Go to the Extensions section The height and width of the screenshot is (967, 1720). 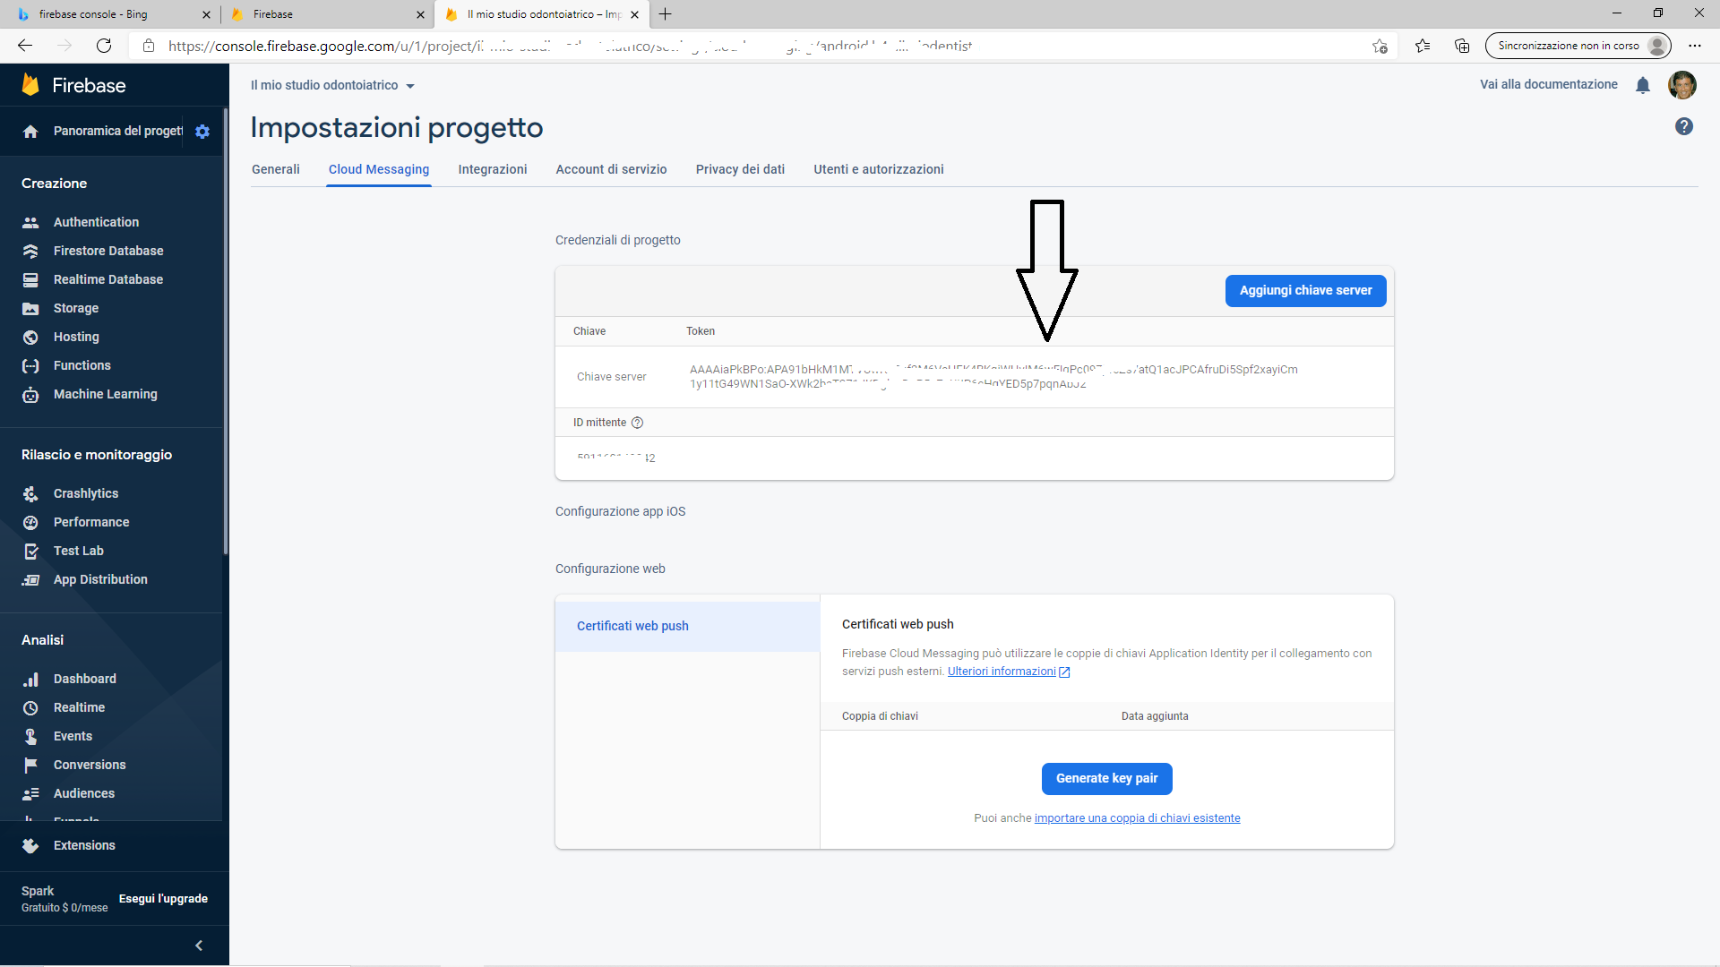(84, 845)
